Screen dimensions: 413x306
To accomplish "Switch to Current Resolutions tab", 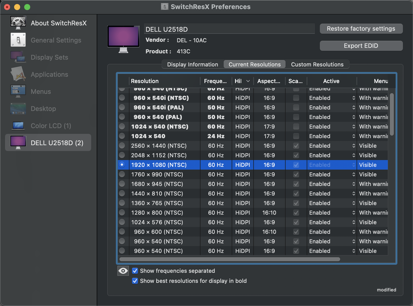I will (255, 64).
